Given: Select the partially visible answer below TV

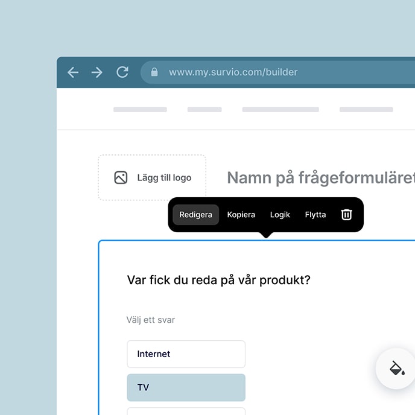Looking at the screenshot, I should coord(186,411).
